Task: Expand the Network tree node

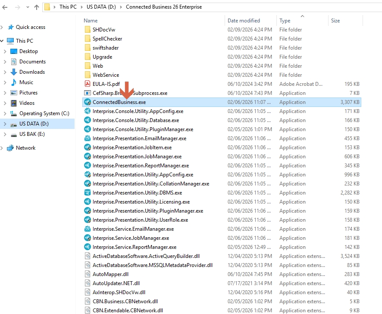Action: coord(3,148)
